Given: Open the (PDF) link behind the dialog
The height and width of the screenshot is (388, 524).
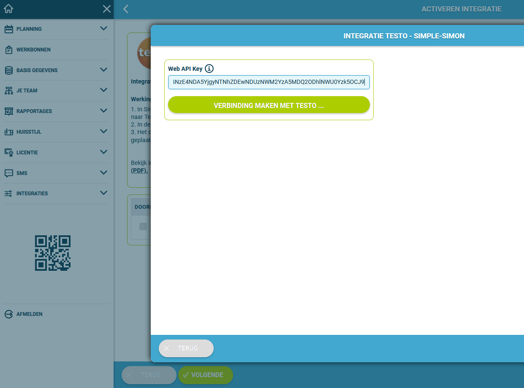Looking at the screenshot, I should tap(139, 171).
